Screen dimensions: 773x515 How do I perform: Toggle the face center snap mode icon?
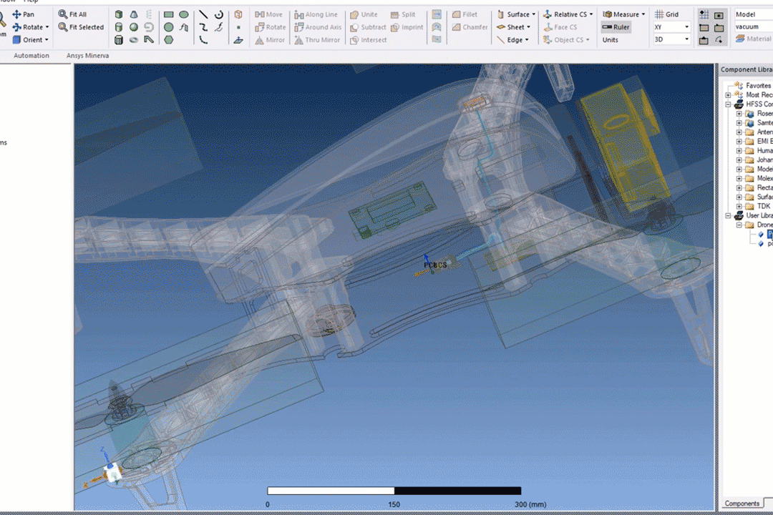click(719, 14)
